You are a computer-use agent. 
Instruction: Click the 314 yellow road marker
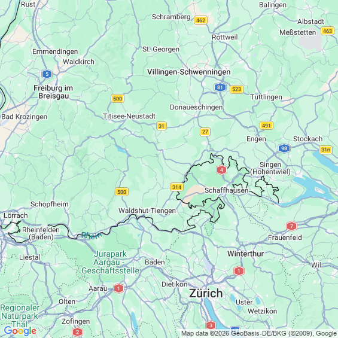(x=176, y=187)
